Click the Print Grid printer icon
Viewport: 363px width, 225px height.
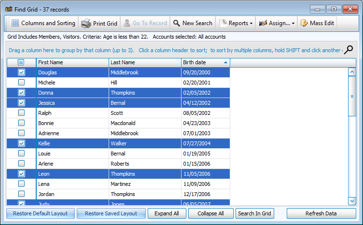coord(86,23)
